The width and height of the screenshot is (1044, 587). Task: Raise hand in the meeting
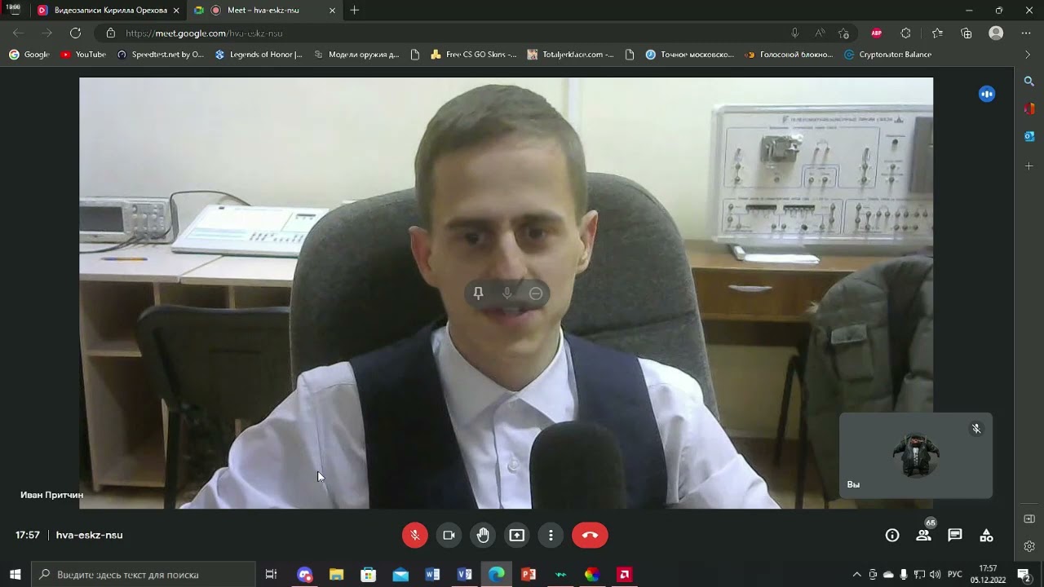click(x=483, y=535)
